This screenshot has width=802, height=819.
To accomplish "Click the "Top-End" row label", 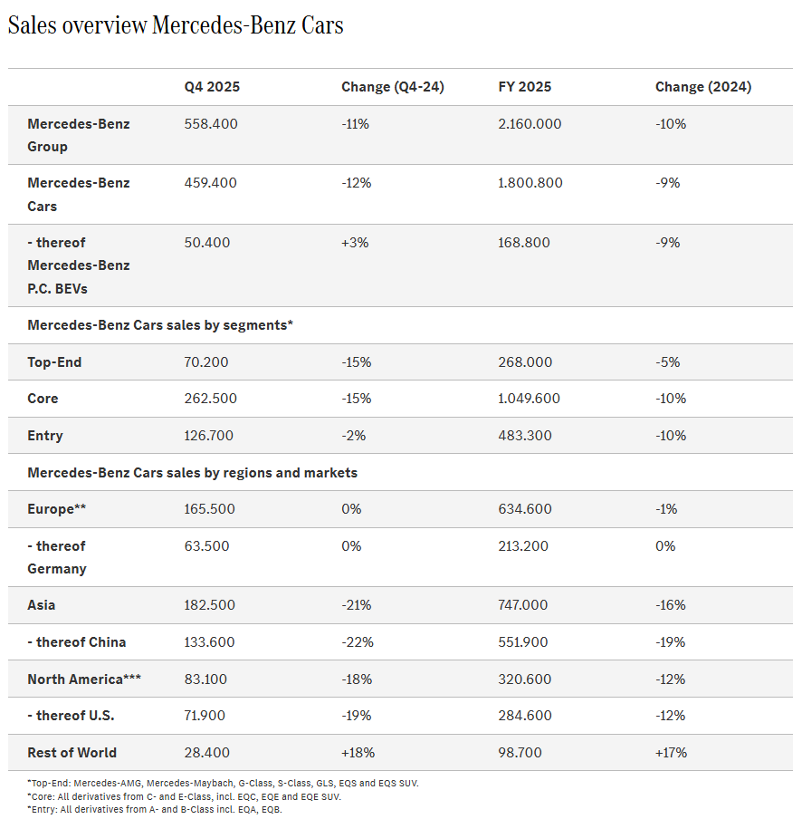I will pos(54,361).
